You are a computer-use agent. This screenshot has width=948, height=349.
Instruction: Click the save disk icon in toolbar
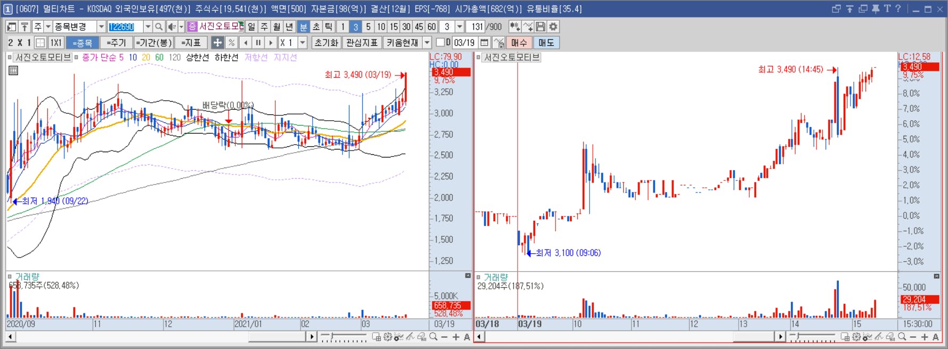pyautogui.click(x=541, y=27)
